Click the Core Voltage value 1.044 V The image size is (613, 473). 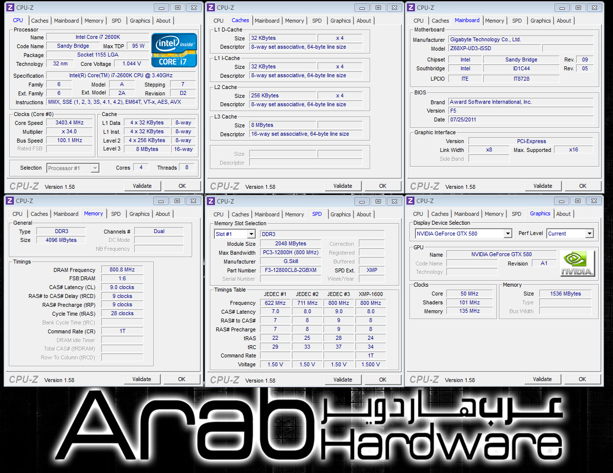tap(132, 63)
